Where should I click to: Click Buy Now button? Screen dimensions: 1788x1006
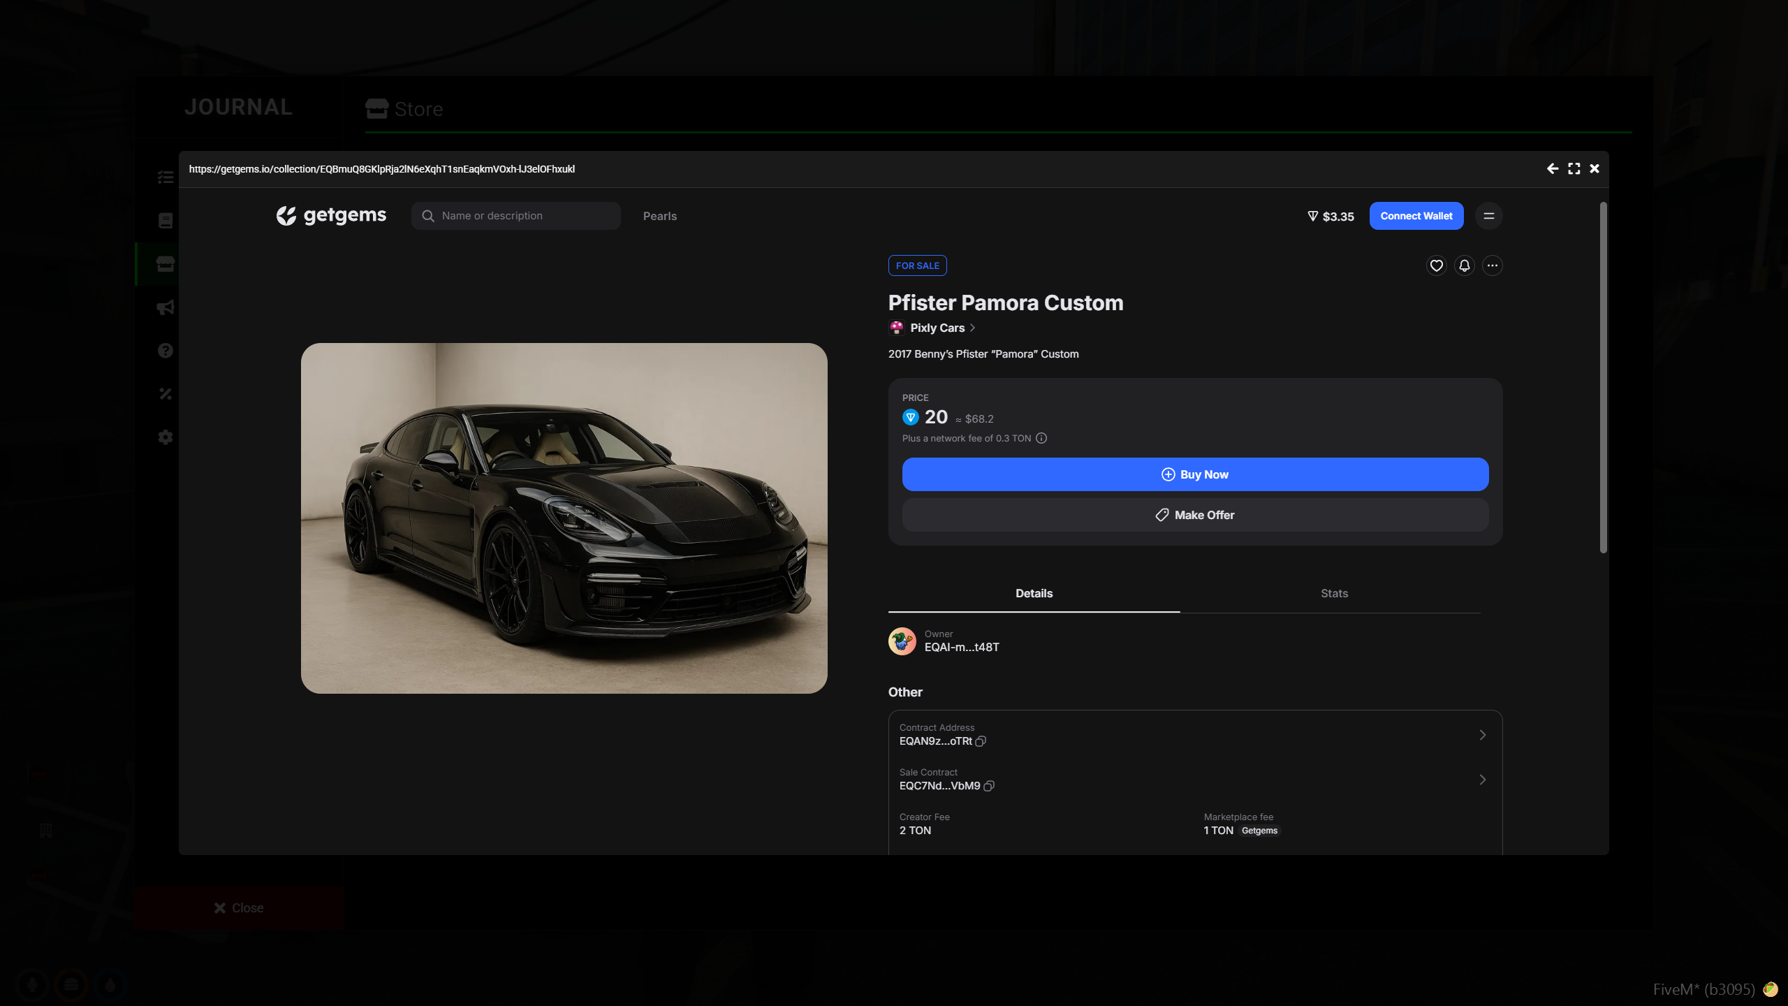1195,474
